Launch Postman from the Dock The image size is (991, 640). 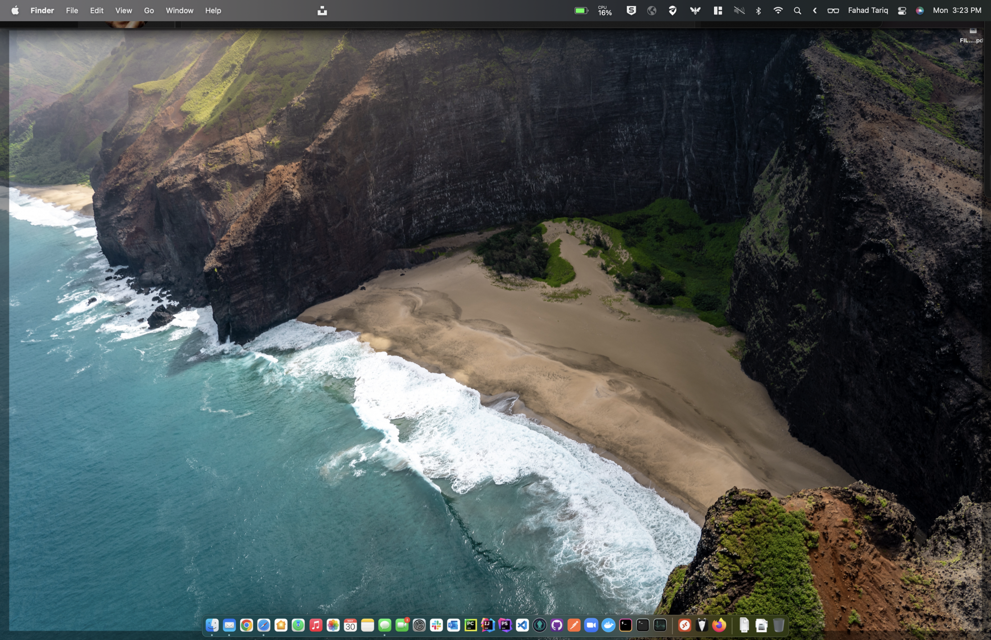(574, 625)
